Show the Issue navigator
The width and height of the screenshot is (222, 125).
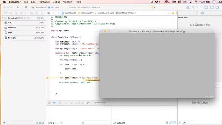[21, 13]
